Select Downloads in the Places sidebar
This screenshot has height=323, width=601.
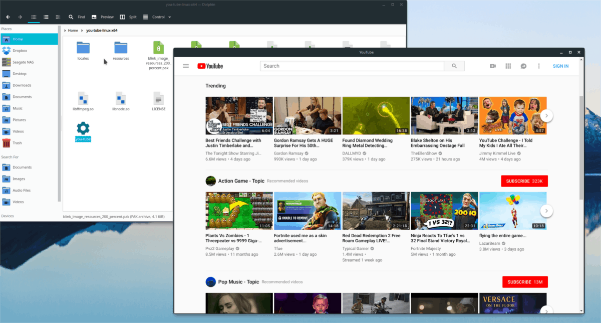pyautogui.click(x=22, y=85)
